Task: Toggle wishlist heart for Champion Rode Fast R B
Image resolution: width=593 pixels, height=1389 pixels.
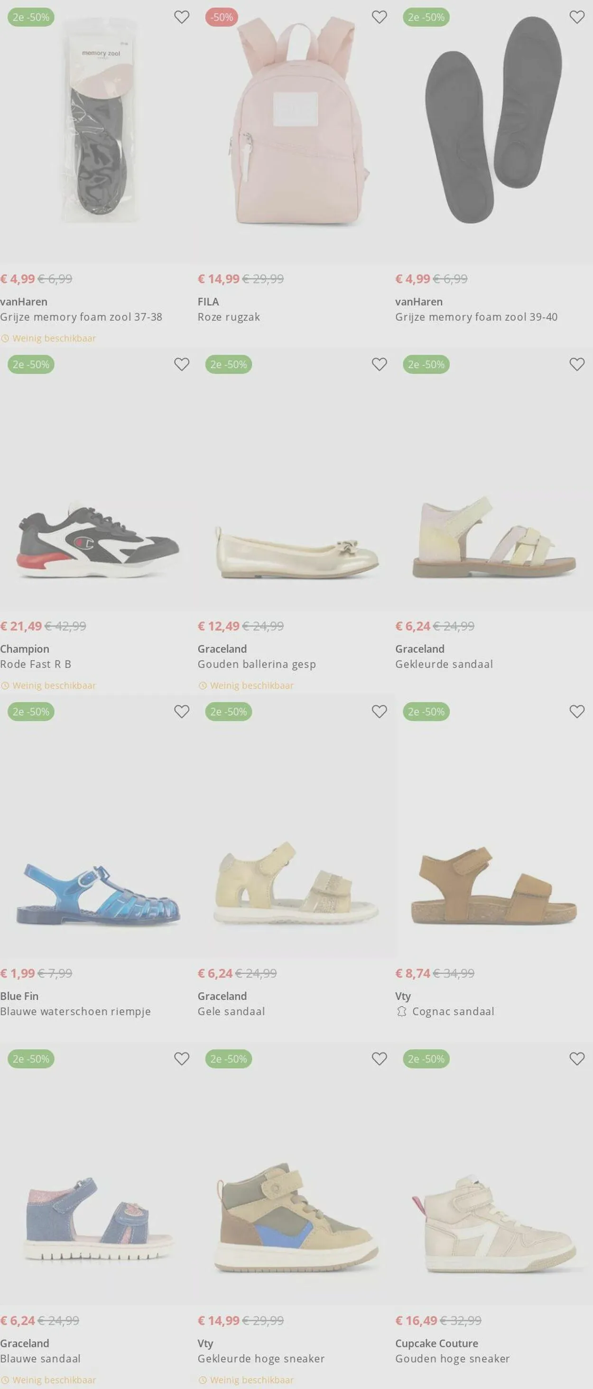Action: point(182,364)
